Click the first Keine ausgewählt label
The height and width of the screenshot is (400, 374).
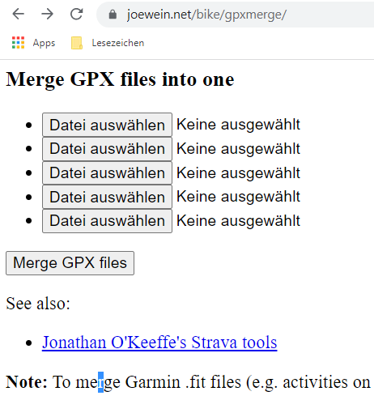238,125
